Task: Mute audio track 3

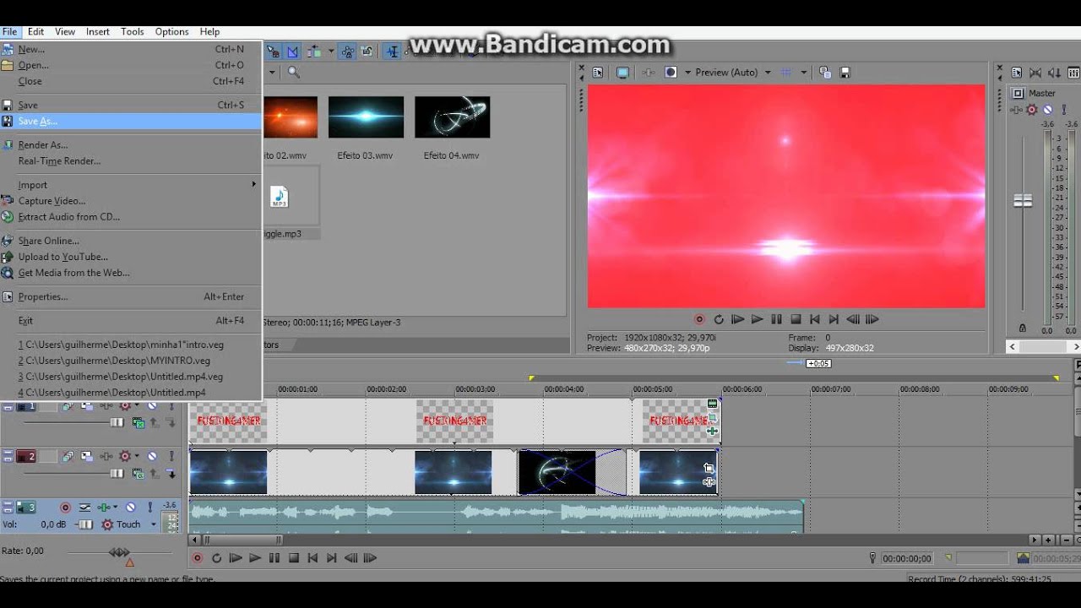Action: (x=130, y=508)
